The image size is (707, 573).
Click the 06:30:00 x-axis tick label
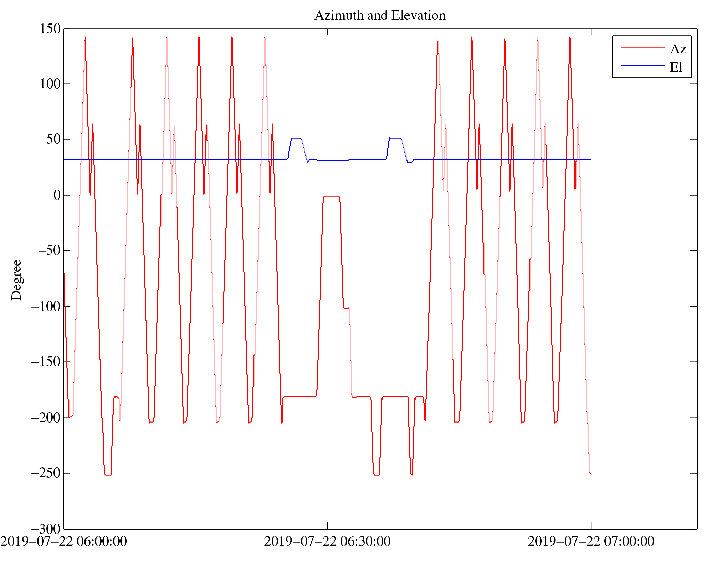coord(327,541)
